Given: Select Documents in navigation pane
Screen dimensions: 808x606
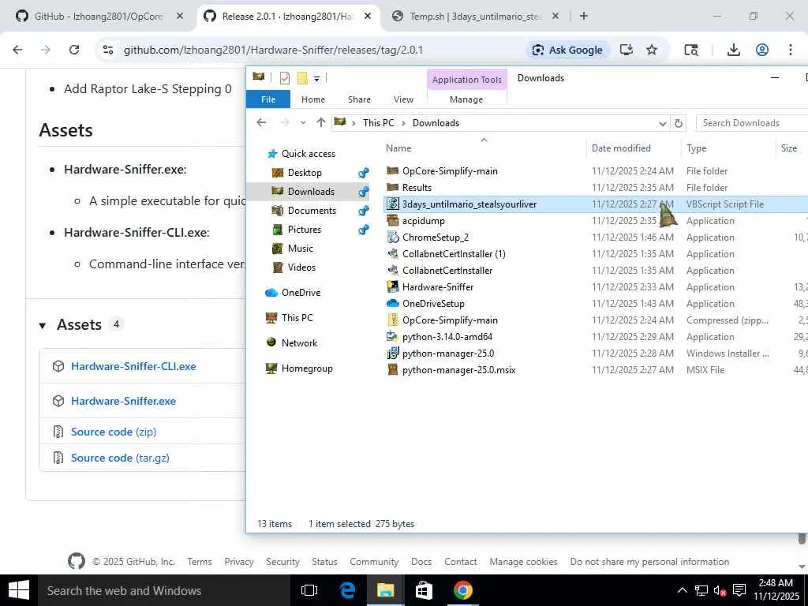Looking at the screenshot, I should 312,210.
